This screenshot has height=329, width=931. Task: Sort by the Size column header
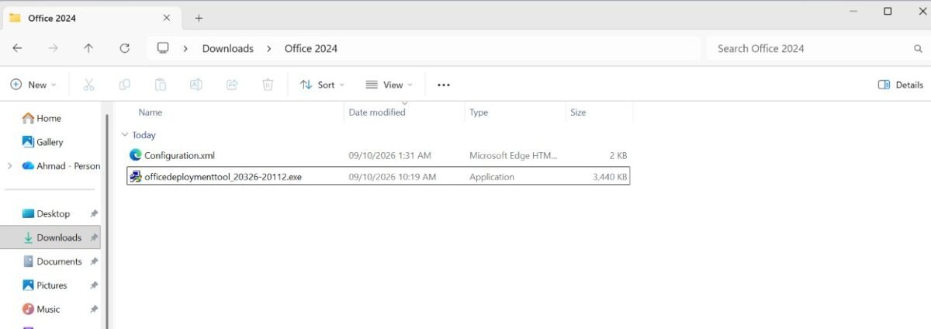pos(578,113)
